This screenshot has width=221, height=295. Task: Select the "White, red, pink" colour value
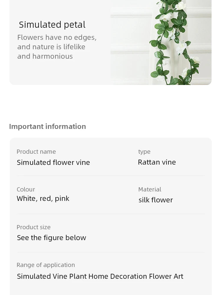(43, 199)
